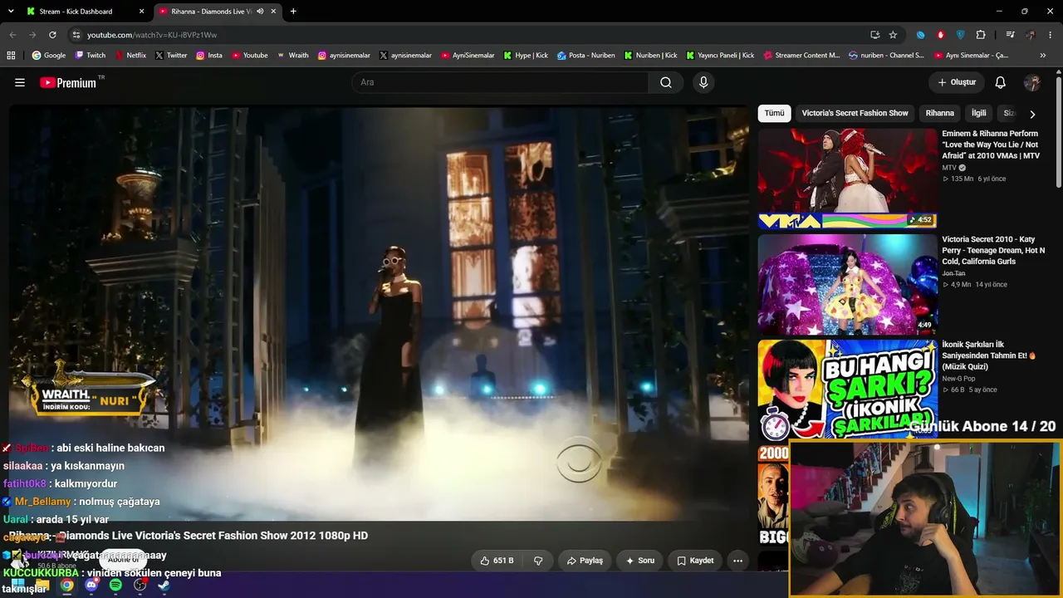Click Victoria Secret 2010 Katy Perry title
The width and height of the screenshot is (1063, 598).
(993, 250)
